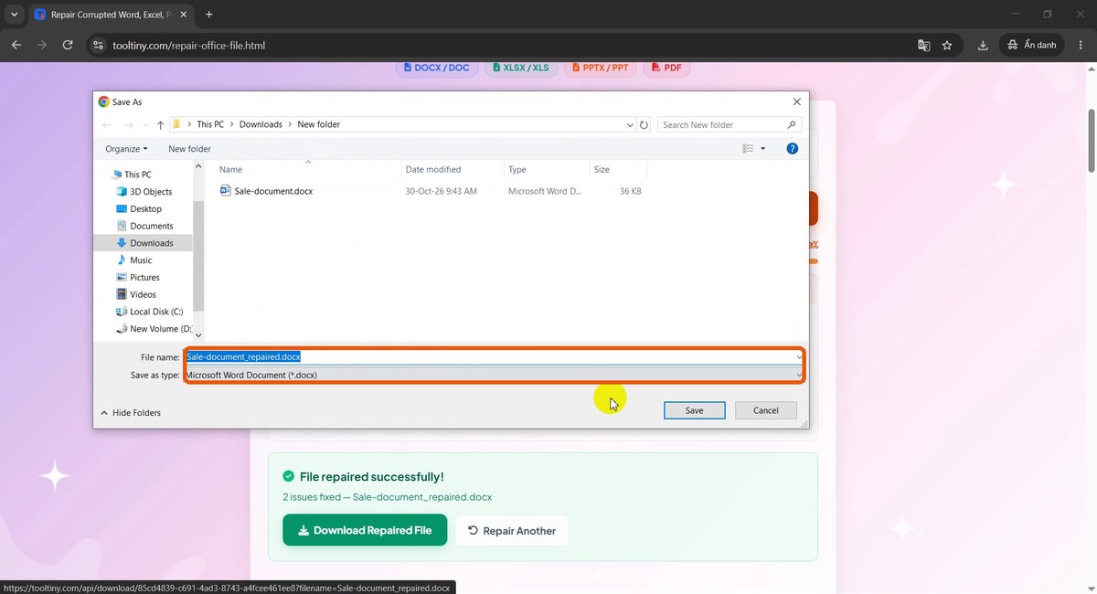Select Videos in navigation pane
Screen dimensions: 1097x594
[x=143, y=294]
